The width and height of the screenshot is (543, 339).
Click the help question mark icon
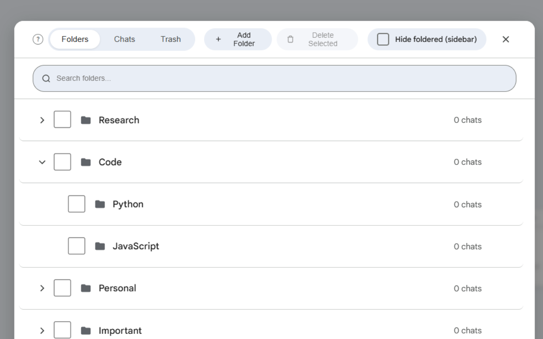point(38,39)
